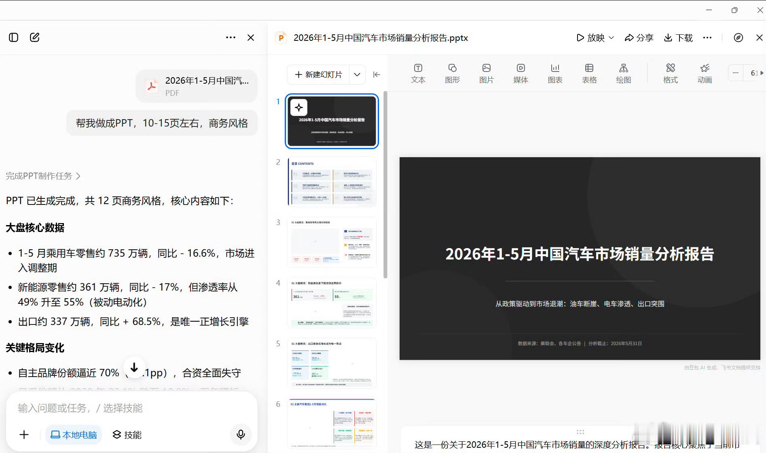This screenshot has height=453, width=766.
Task: Select slide 6 thumbnail
Action: (332, 424)
